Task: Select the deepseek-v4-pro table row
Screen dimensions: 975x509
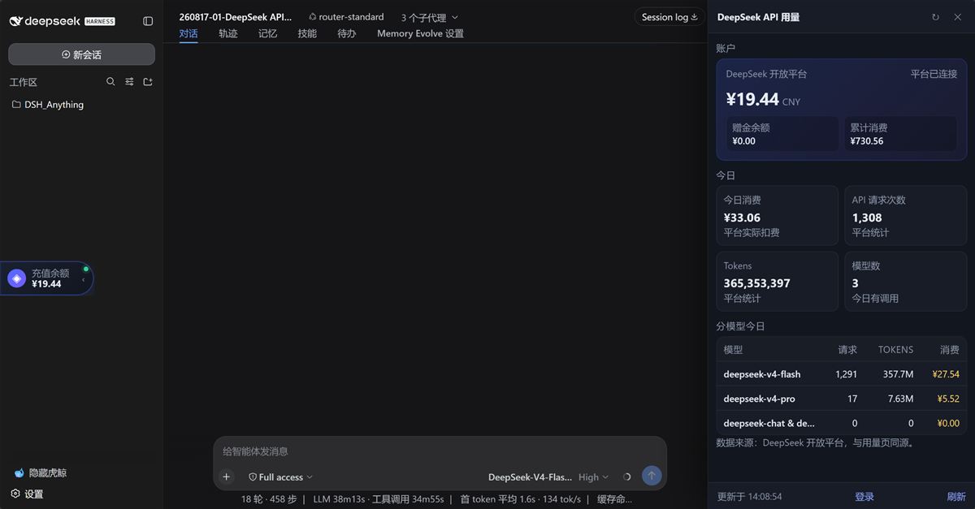Action: [842, 399]
